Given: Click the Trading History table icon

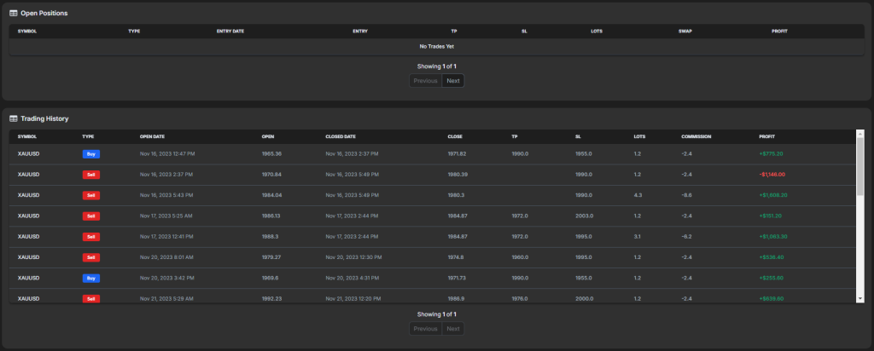Looking at the screenshot, I should coord(14,118).
